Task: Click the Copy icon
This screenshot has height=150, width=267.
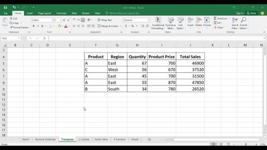Action: point(11,23)
